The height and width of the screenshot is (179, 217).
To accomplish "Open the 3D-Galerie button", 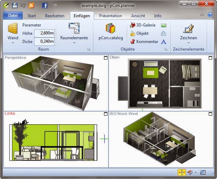I will click(143, 25).
